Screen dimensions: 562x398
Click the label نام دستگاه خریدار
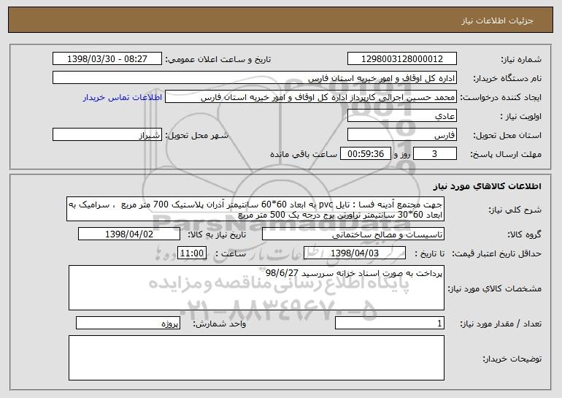508,78
